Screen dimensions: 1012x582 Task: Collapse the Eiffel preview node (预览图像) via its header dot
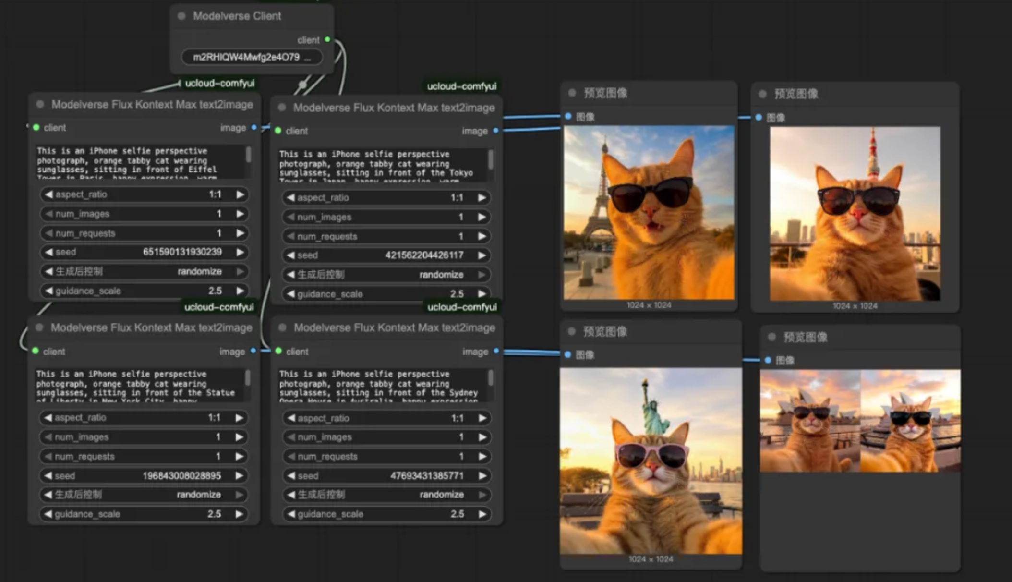point(572,93)
